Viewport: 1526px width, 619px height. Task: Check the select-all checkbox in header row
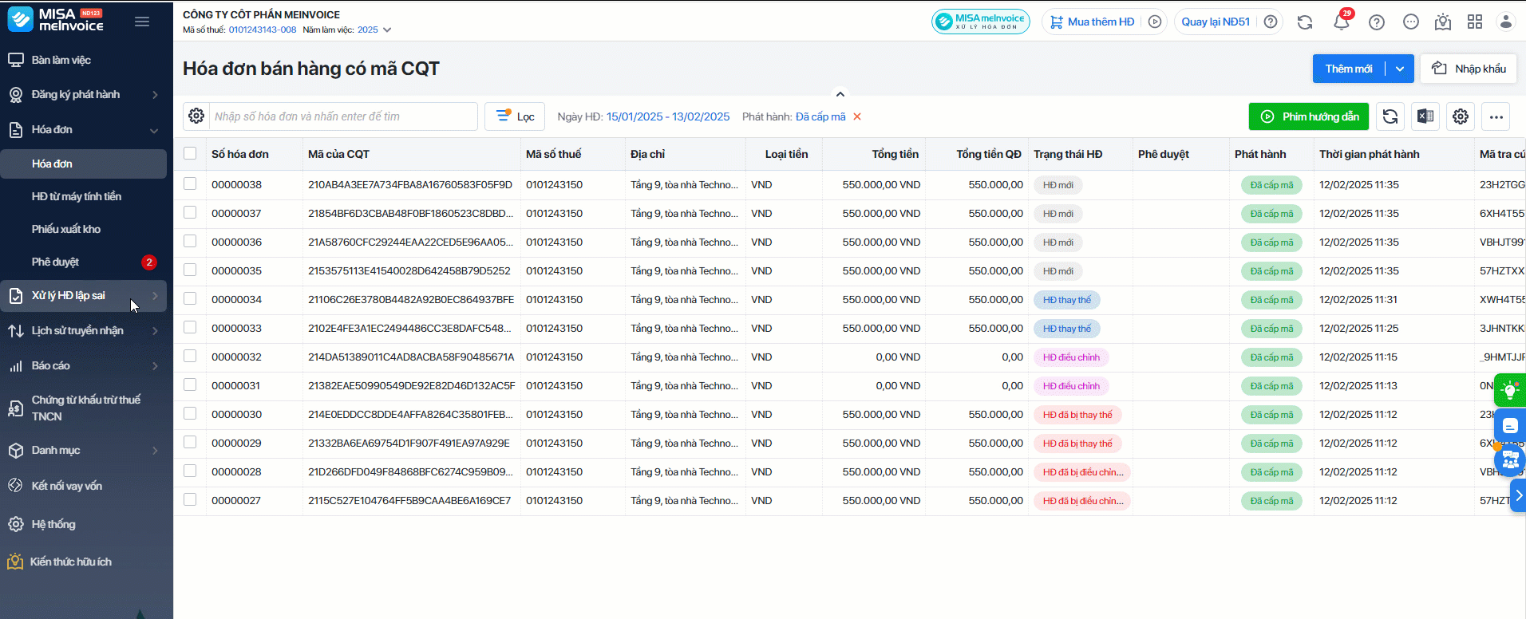click(190, 153)
